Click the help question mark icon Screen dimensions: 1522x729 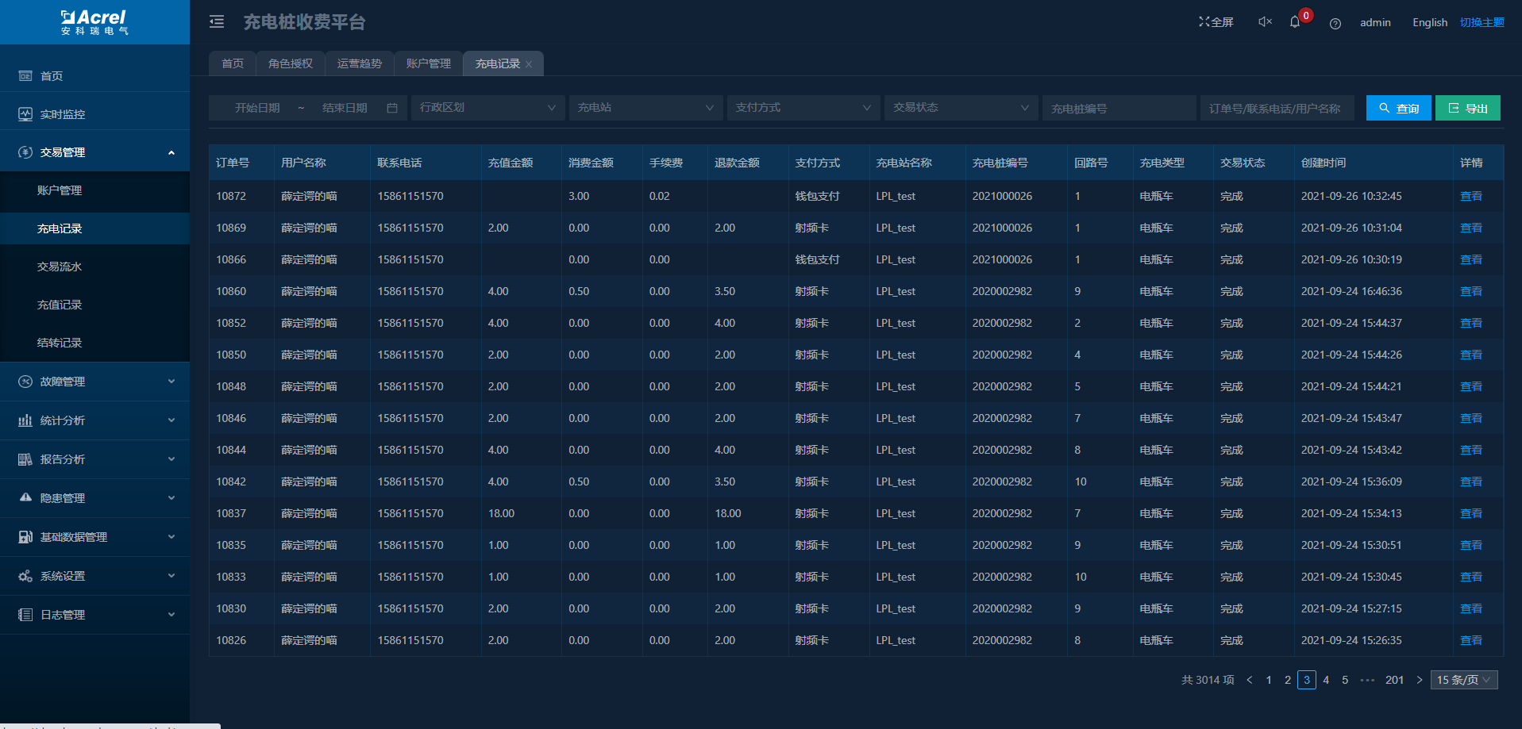click(x=1335, y=23)
